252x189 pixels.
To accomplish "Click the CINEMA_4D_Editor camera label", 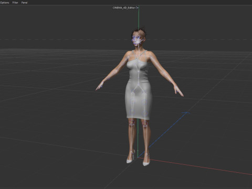I will 124,8.
